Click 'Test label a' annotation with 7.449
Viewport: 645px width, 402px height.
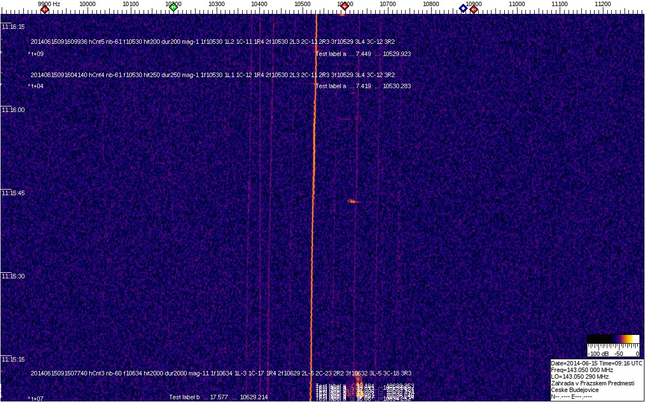pos(331,54)
